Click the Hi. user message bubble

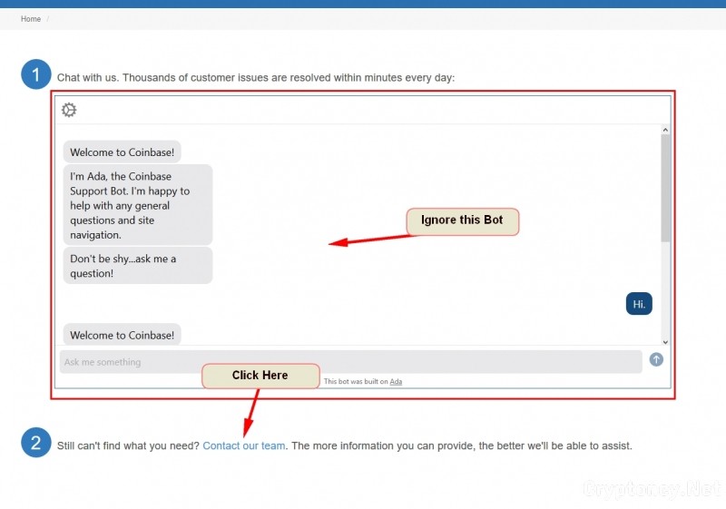639,304
